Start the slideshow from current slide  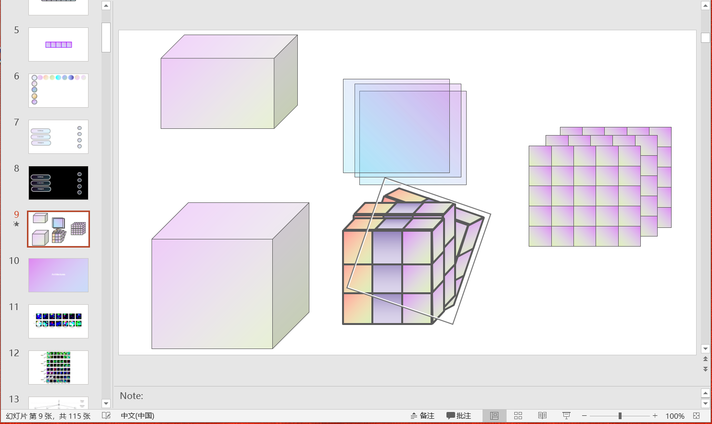(566, 415)
